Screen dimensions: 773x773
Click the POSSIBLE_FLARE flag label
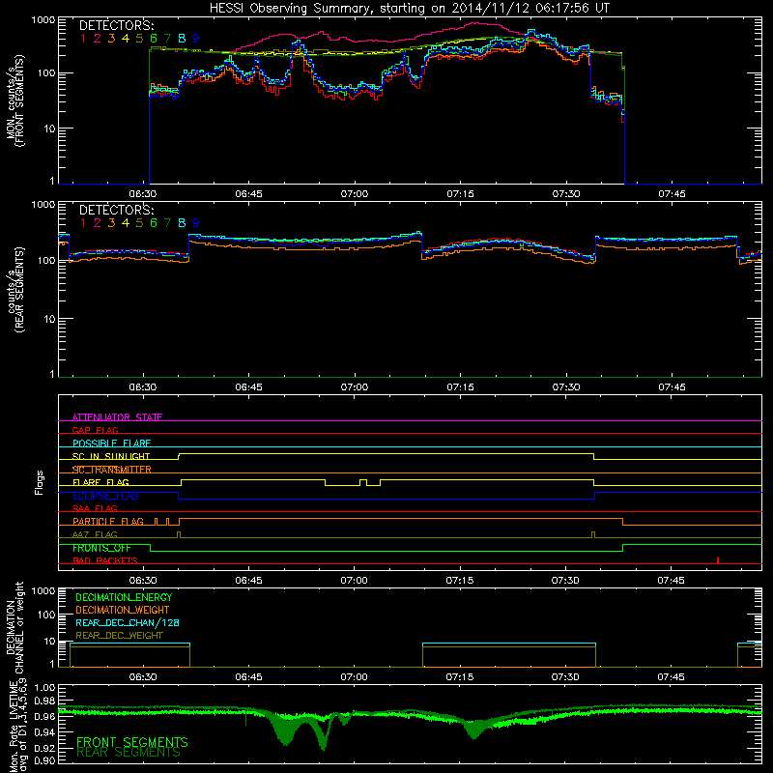111,444
